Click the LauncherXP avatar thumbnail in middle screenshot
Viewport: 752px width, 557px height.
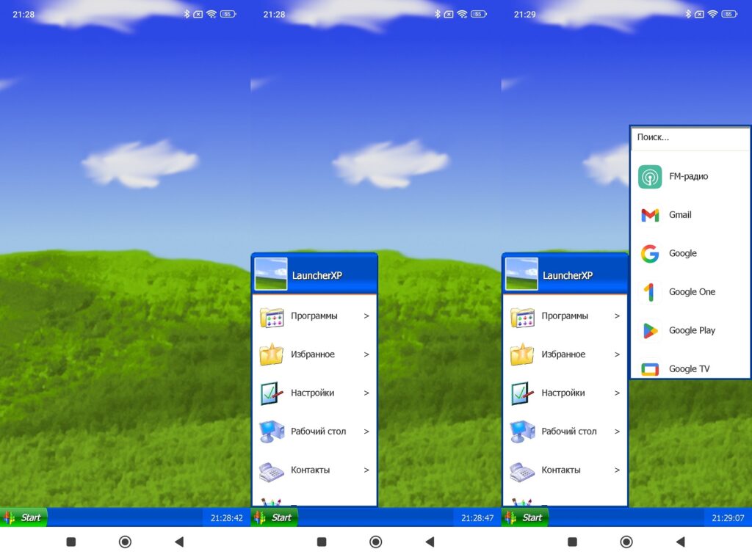point(271,274)
